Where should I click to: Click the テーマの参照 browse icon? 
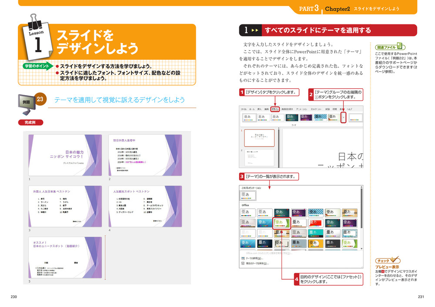tap(243, 258)
